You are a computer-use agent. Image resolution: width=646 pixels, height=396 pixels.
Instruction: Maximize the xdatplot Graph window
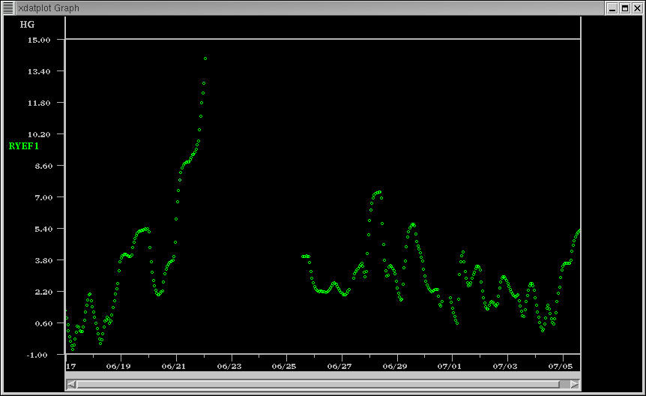[x=625, y=8]
